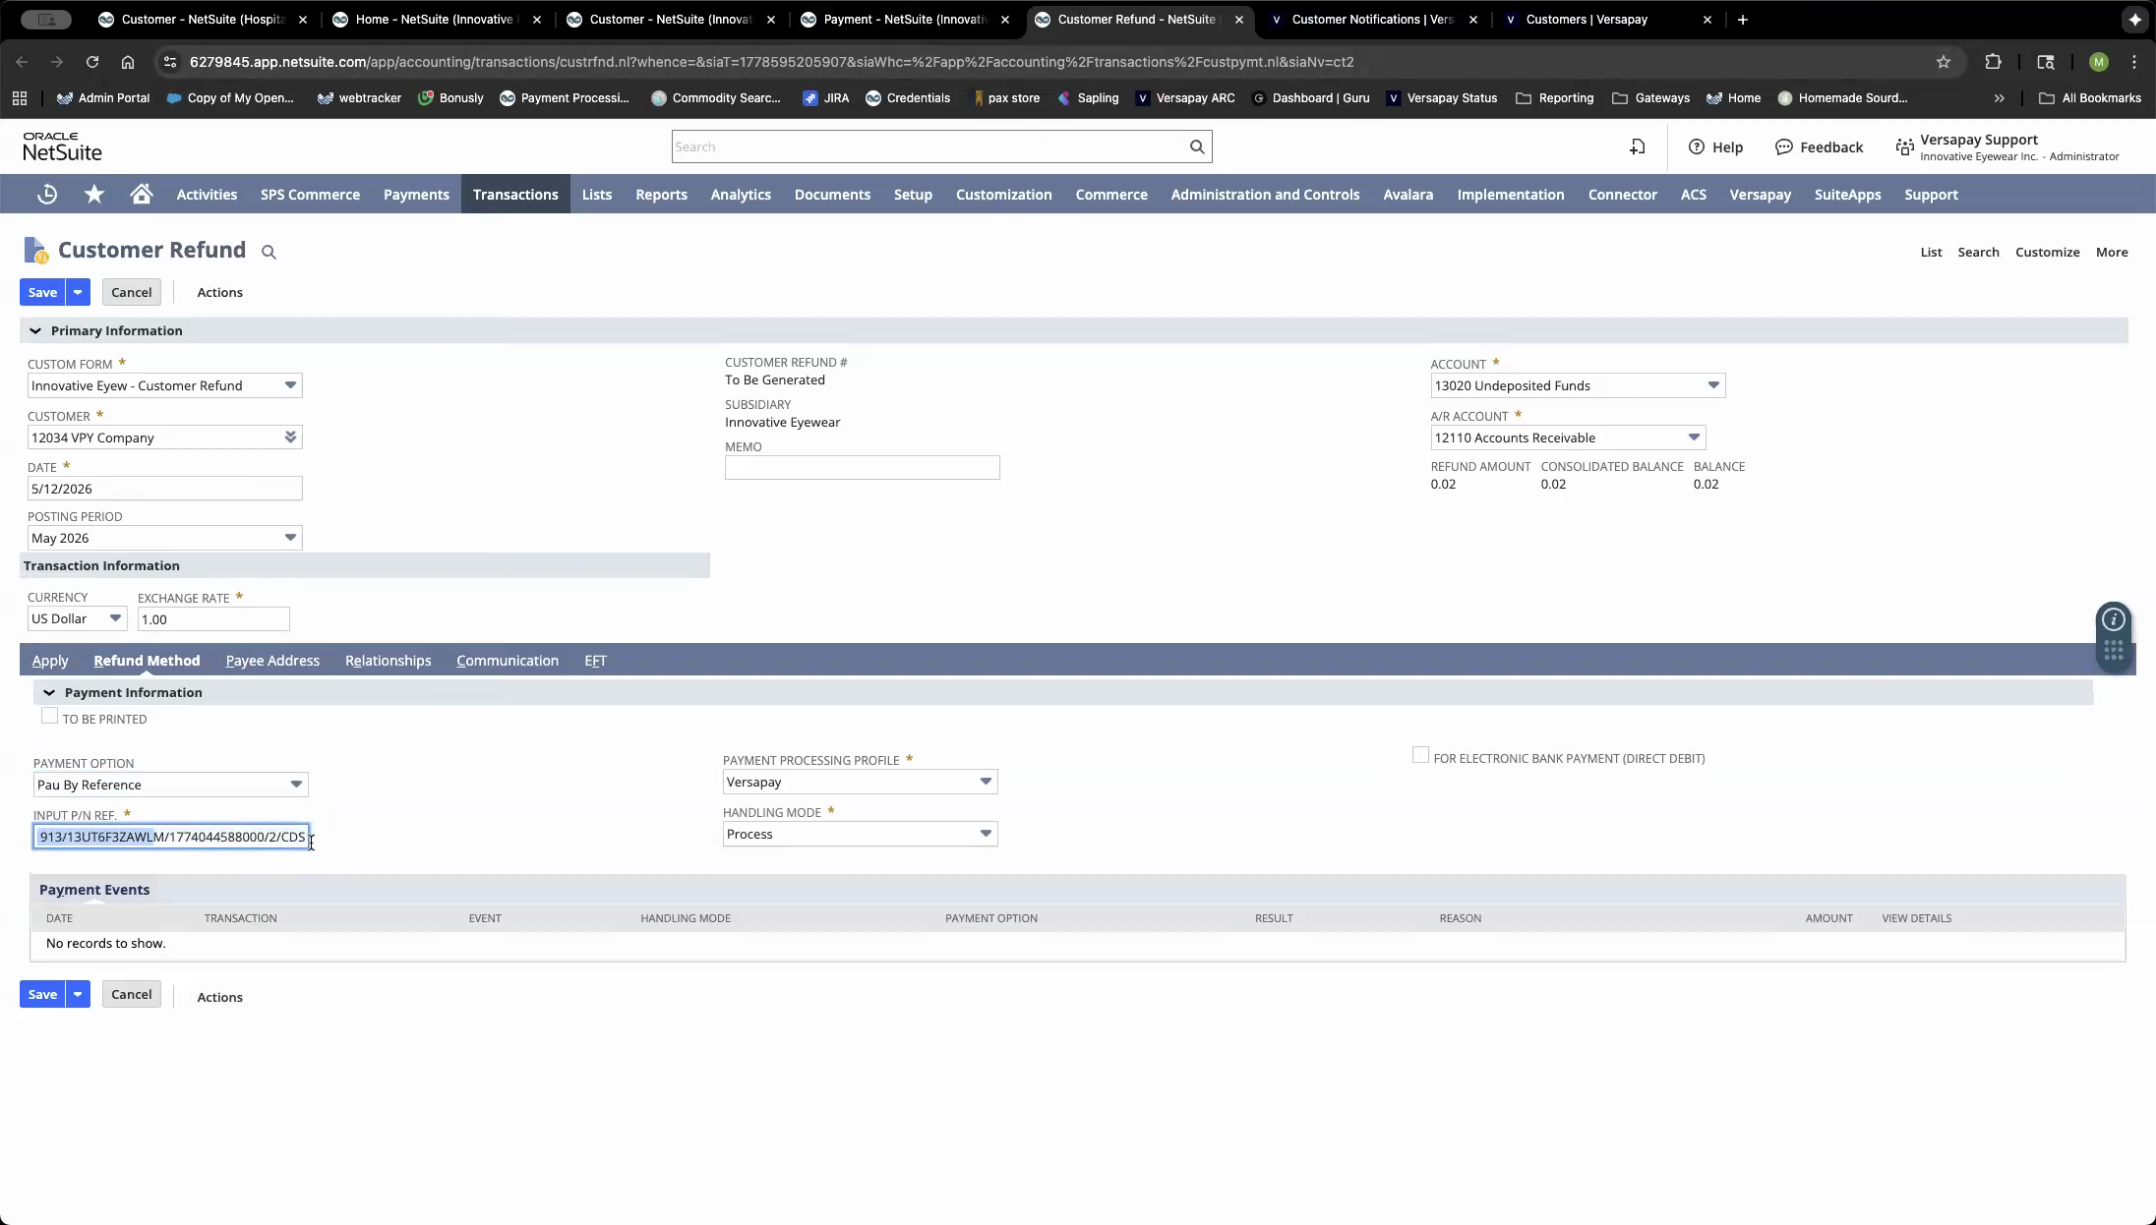Open the Customize link
The height and width of the screenshot is (1225, 2156).
tap(2047, 253)
